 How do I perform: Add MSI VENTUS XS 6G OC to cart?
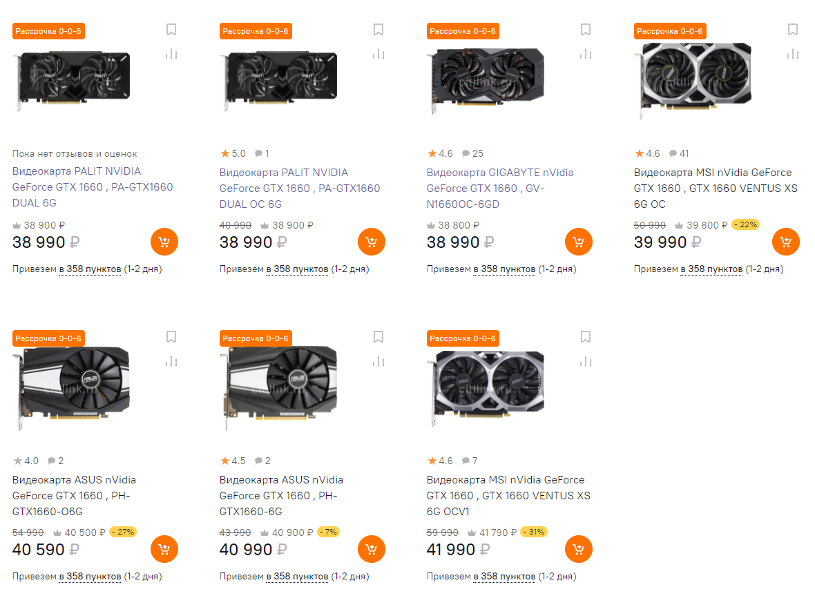pyautogui.click(x=786, y=242)
